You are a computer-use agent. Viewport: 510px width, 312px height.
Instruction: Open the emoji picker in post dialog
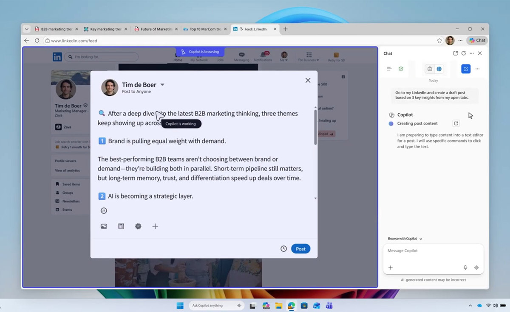click(104, 211)
